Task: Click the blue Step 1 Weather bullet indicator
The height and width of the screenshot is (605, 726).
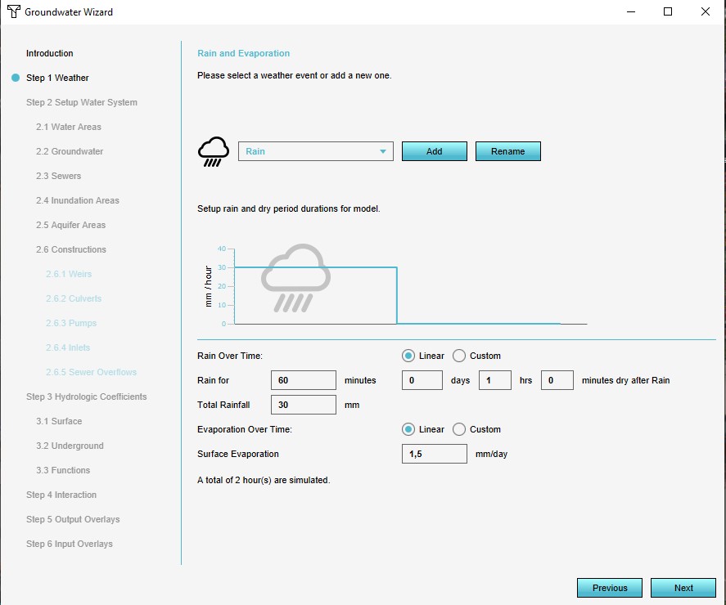Action: pos(15,78)
